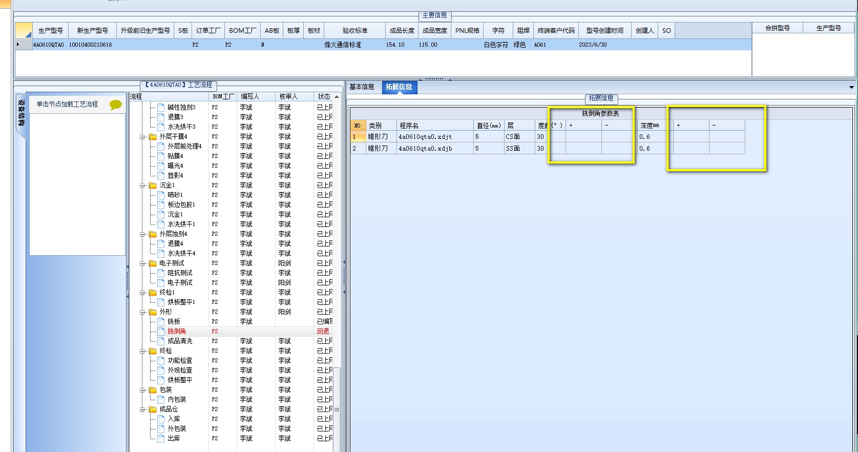The height and width of the screenshot is (452, 858).
Task: Click the document icon of 曝光4
Action: point(161,166)
